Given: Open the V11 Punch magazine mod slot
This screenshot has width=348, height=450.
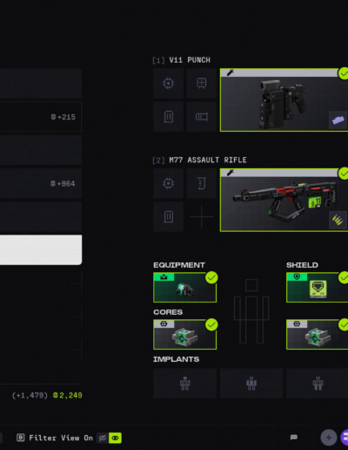Looking at the screenshot, I should tap(168, 117).
